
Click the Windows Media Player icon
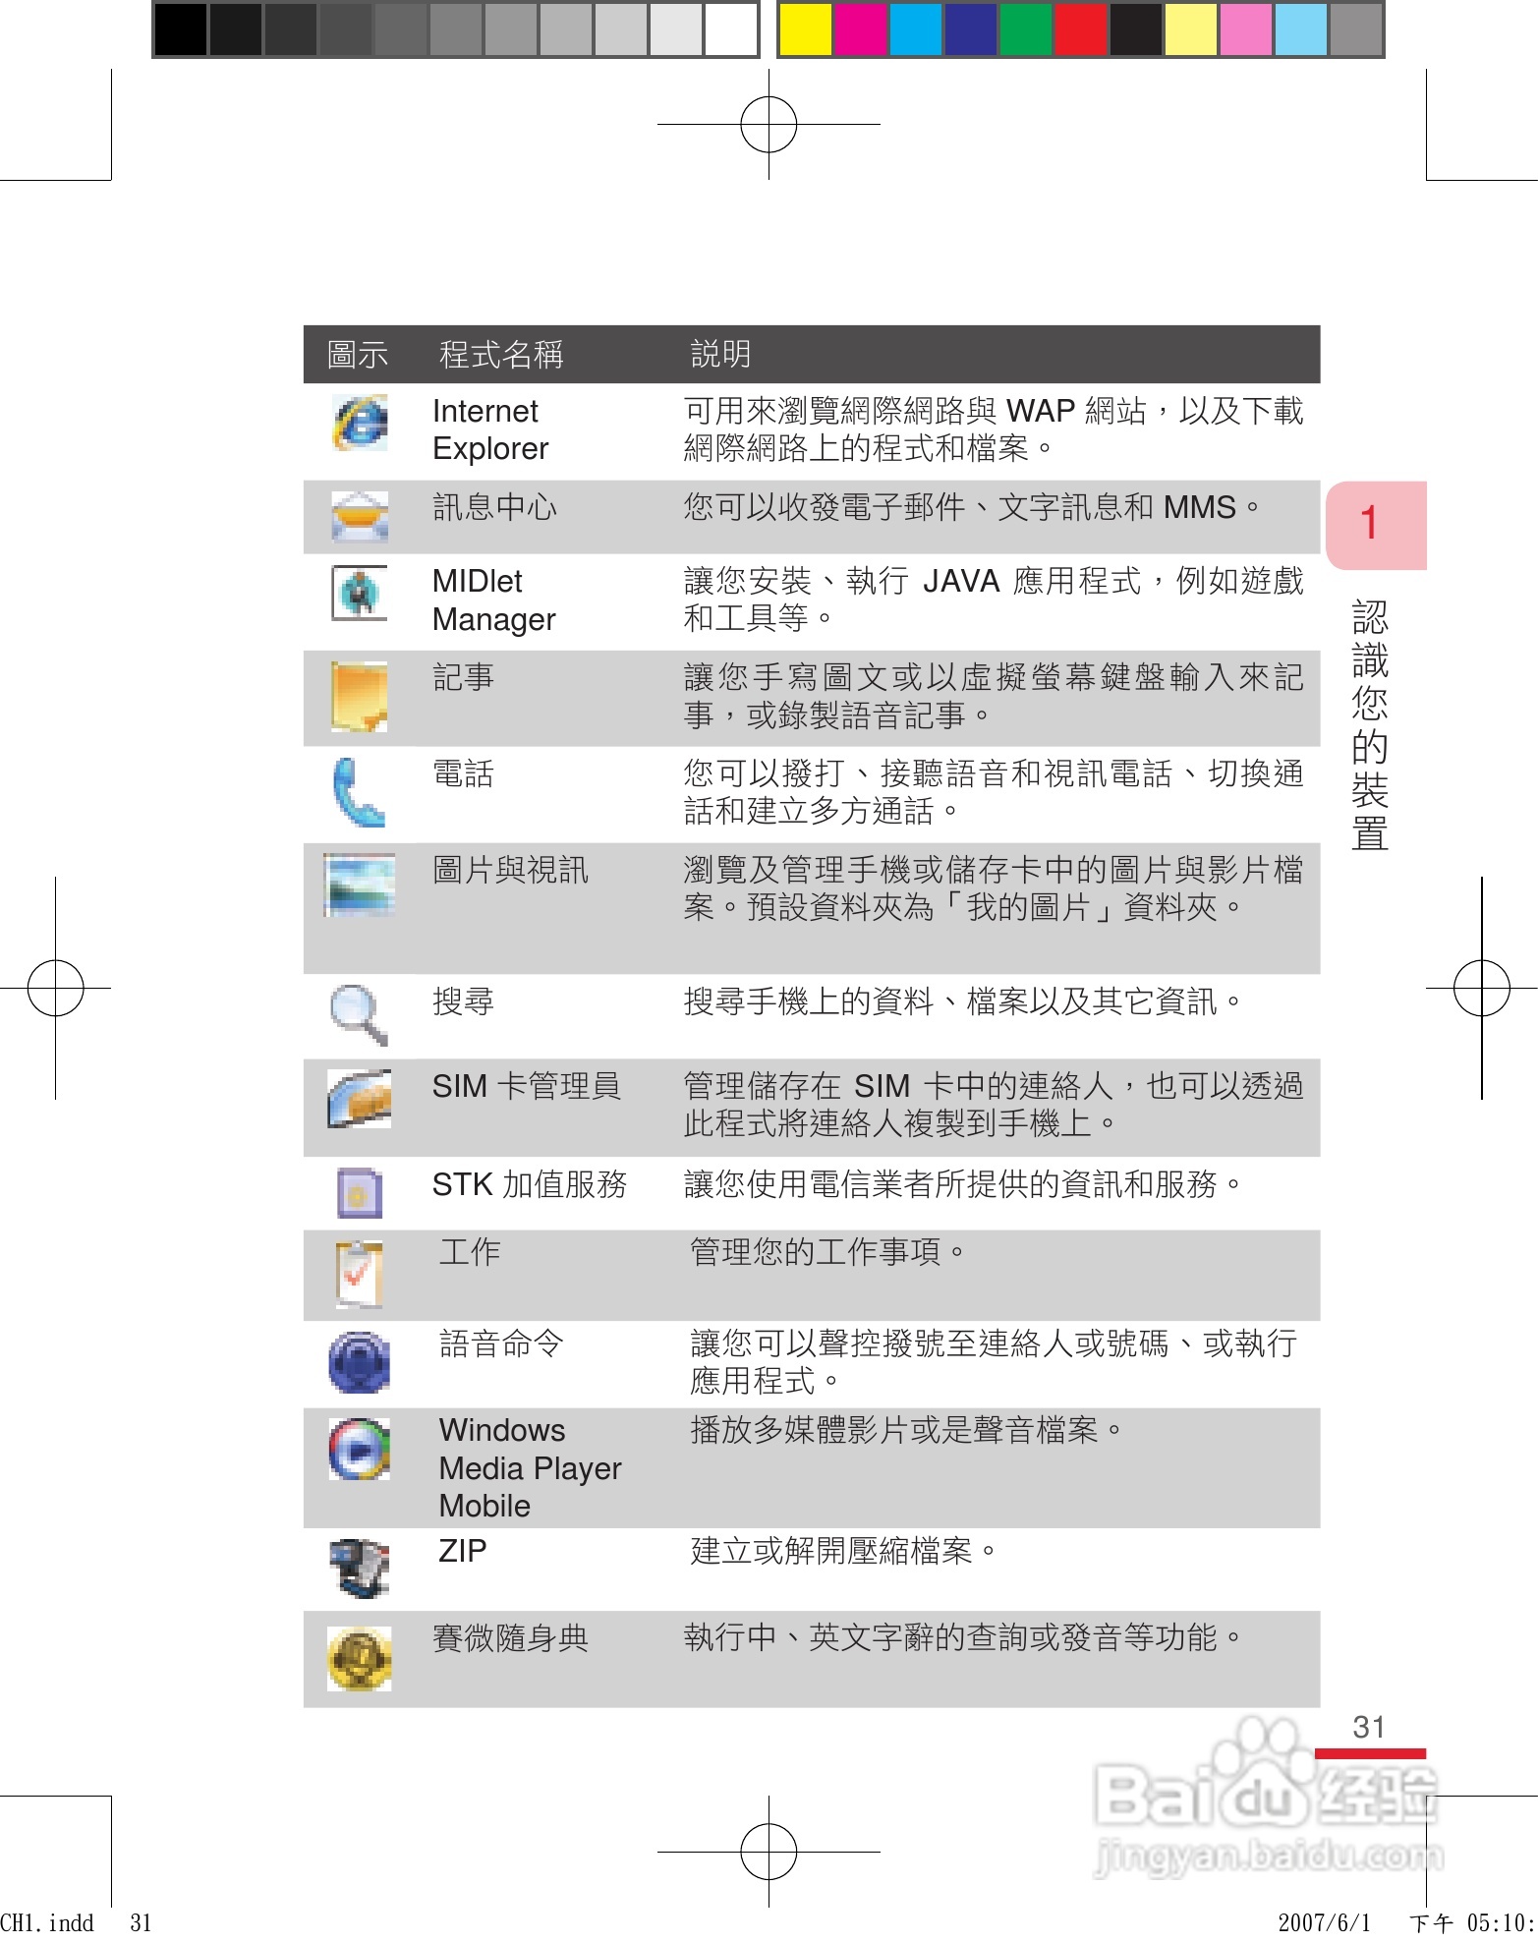click(x=360, y=1449)
